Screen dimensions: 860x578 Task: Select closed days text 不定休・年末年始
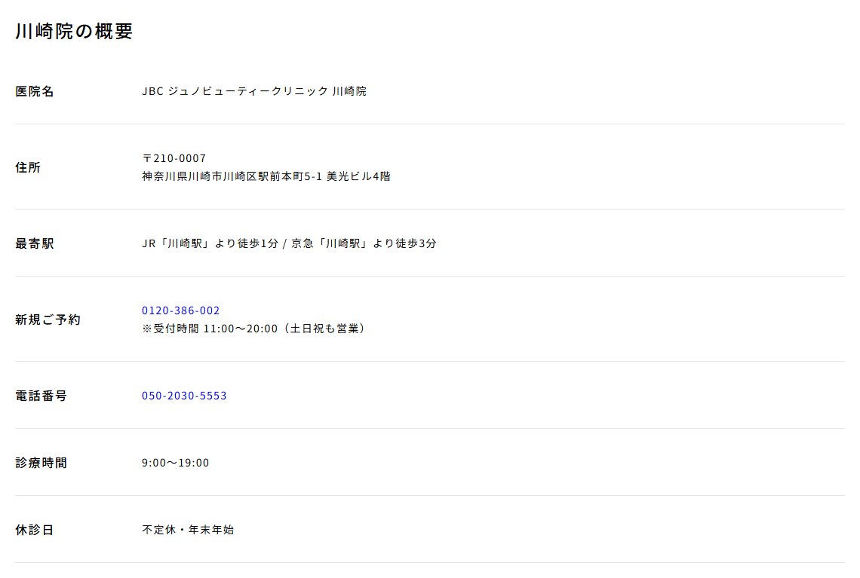pyautogui.click(x=188, y=530)
